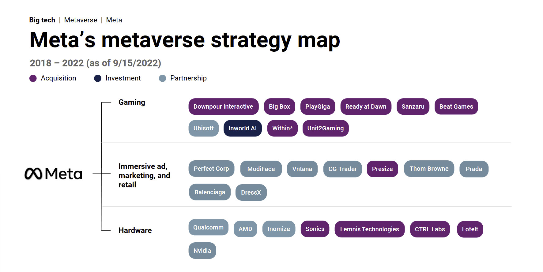This screenshot has width=543, height=272.
Task: Click the Downpour Interactive pill
Action: [223, 106]
